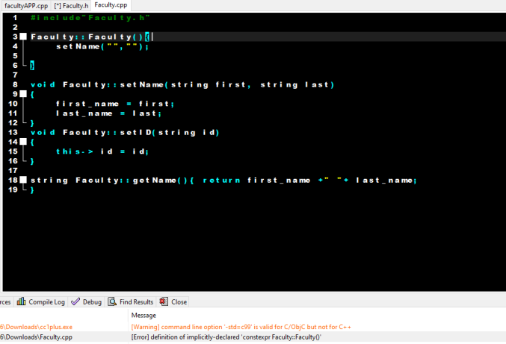Collapse the fold marker on line 14

23,141
